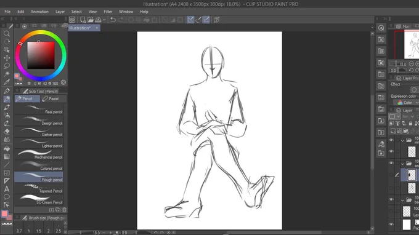Select the Gradient tool
This screenshot has height=235, width=419.
(x=7, y=157)
